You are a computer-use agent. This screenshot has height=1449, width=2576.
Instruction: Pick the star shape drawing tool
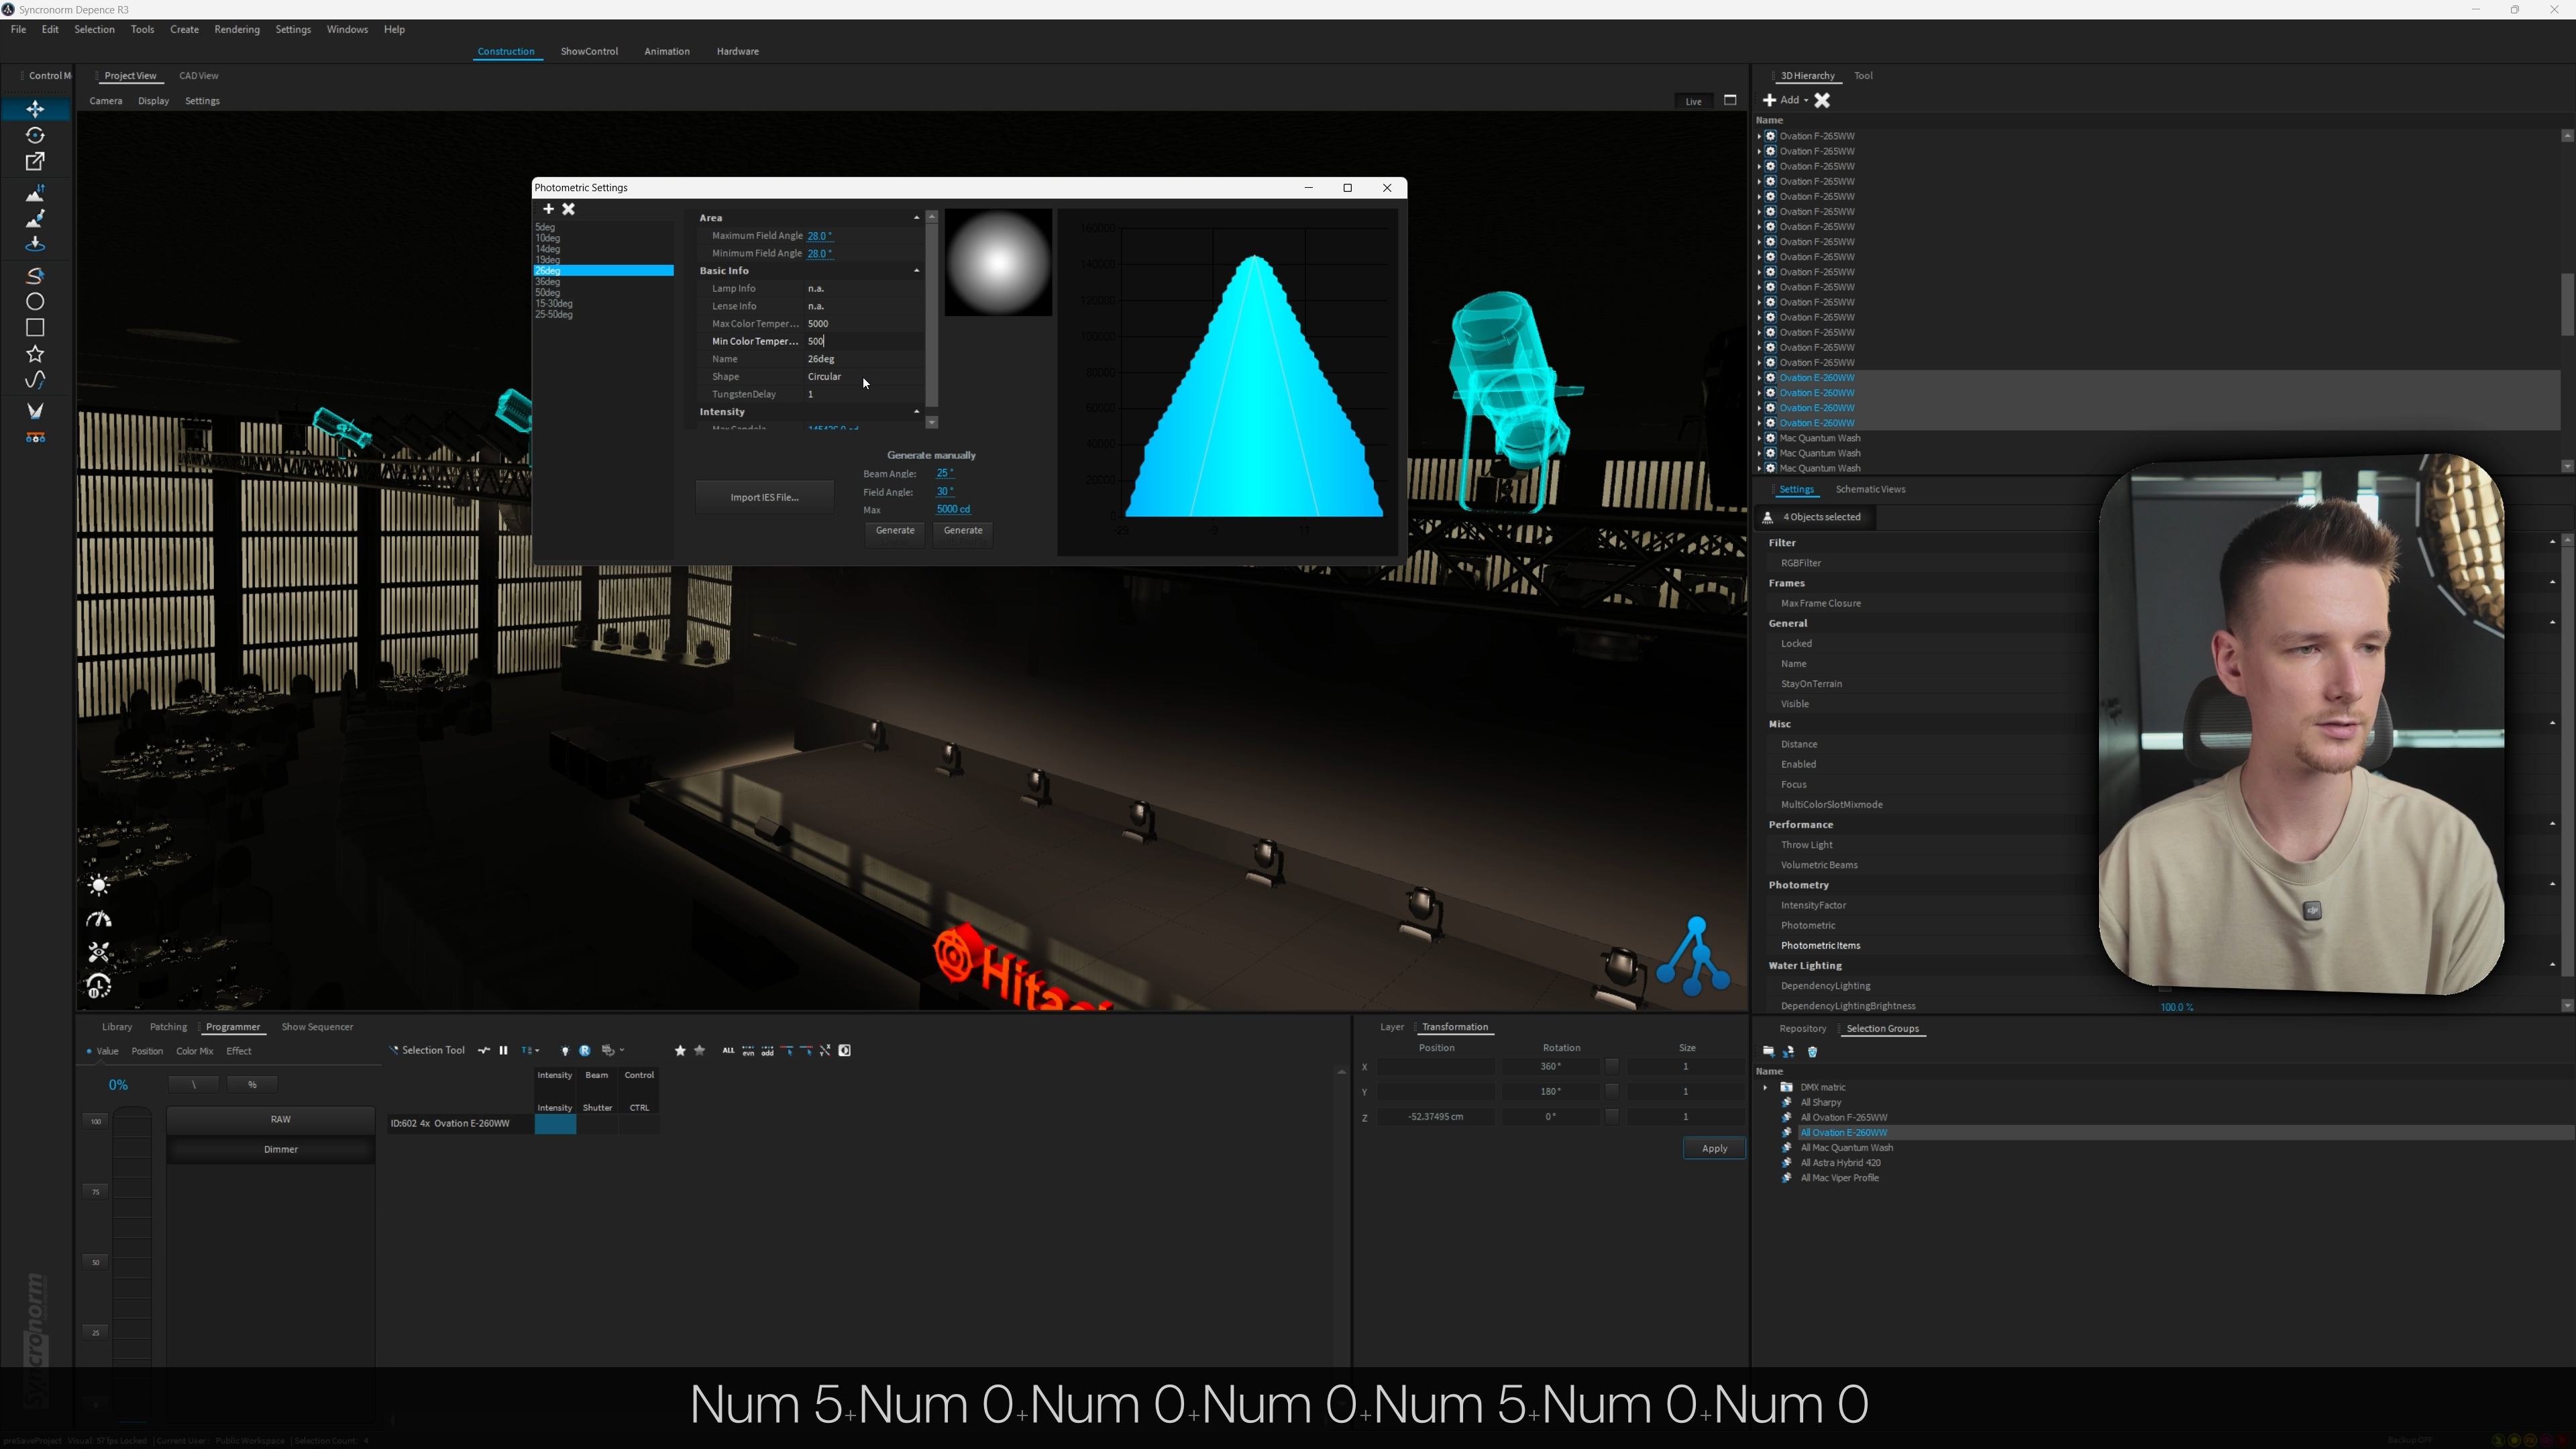point(35,354)
